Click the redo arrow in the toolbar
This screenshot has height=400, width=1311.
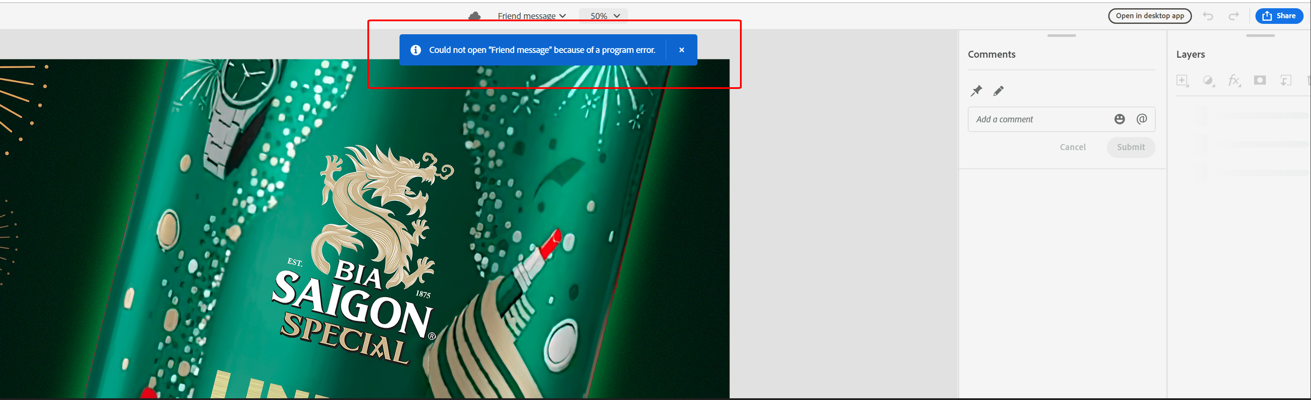point(1234,16)
